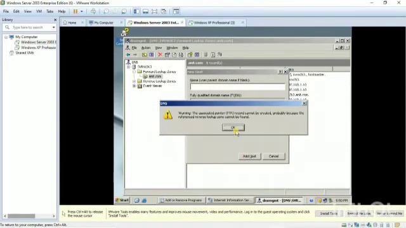
Task: Click the Refresh toolbar icon
Action: tap(174, 54)
